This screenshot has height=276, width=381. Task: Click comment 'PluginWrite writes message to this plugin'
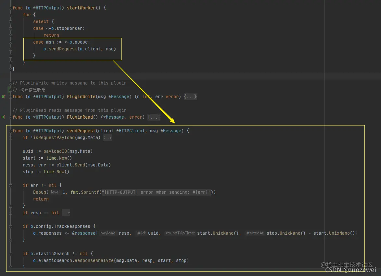tap(73, 83)
